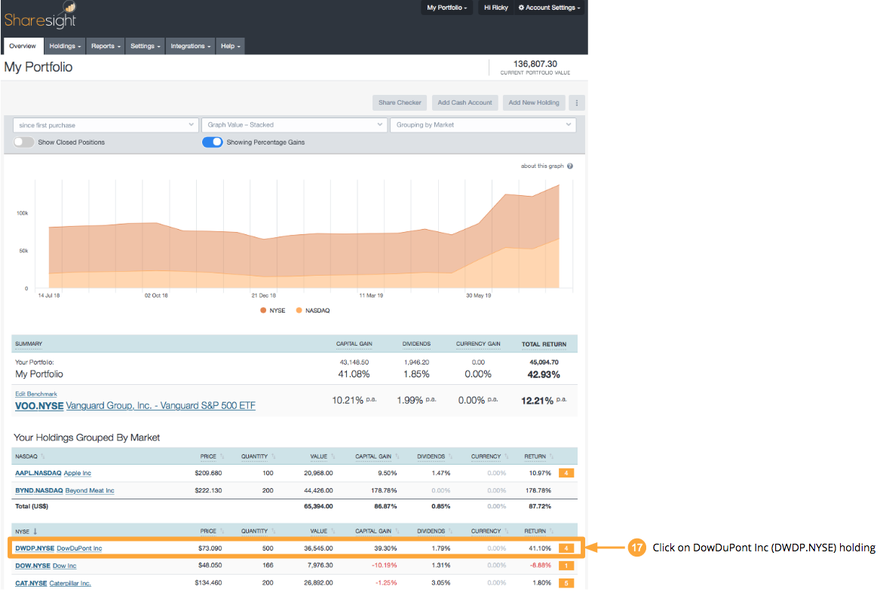Sort NYSE table by Capital Gain icon

397,531
